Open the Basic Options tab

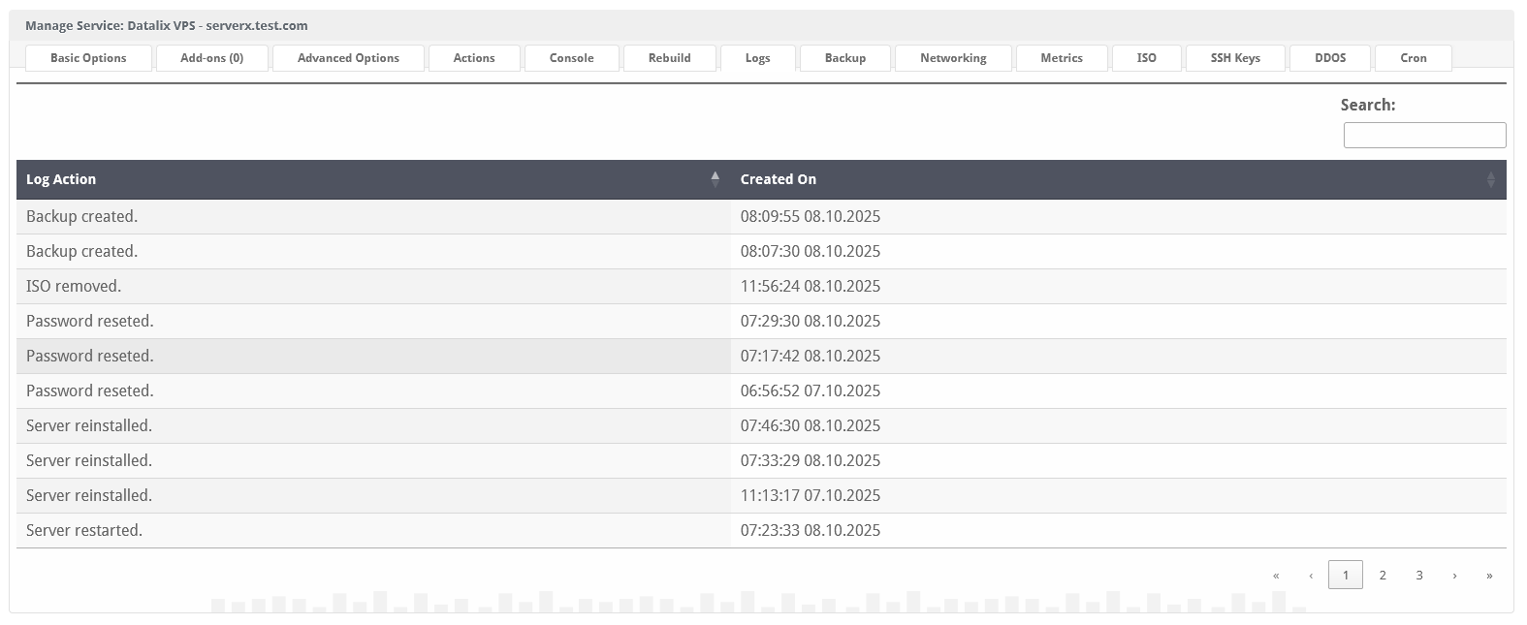[88, 58]
